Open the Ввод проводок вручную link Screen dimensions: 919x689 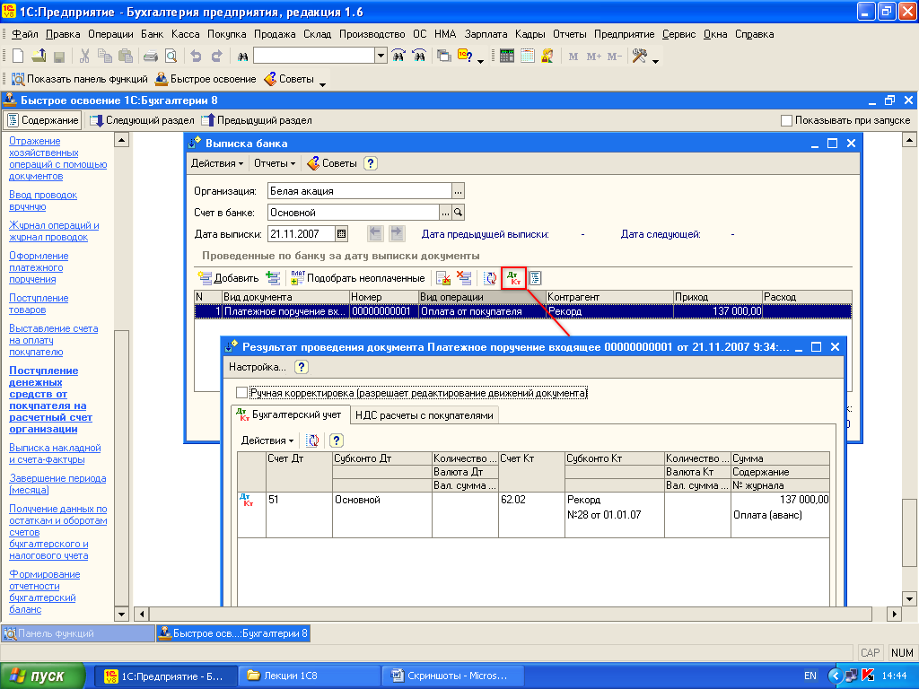pos(43,200)
